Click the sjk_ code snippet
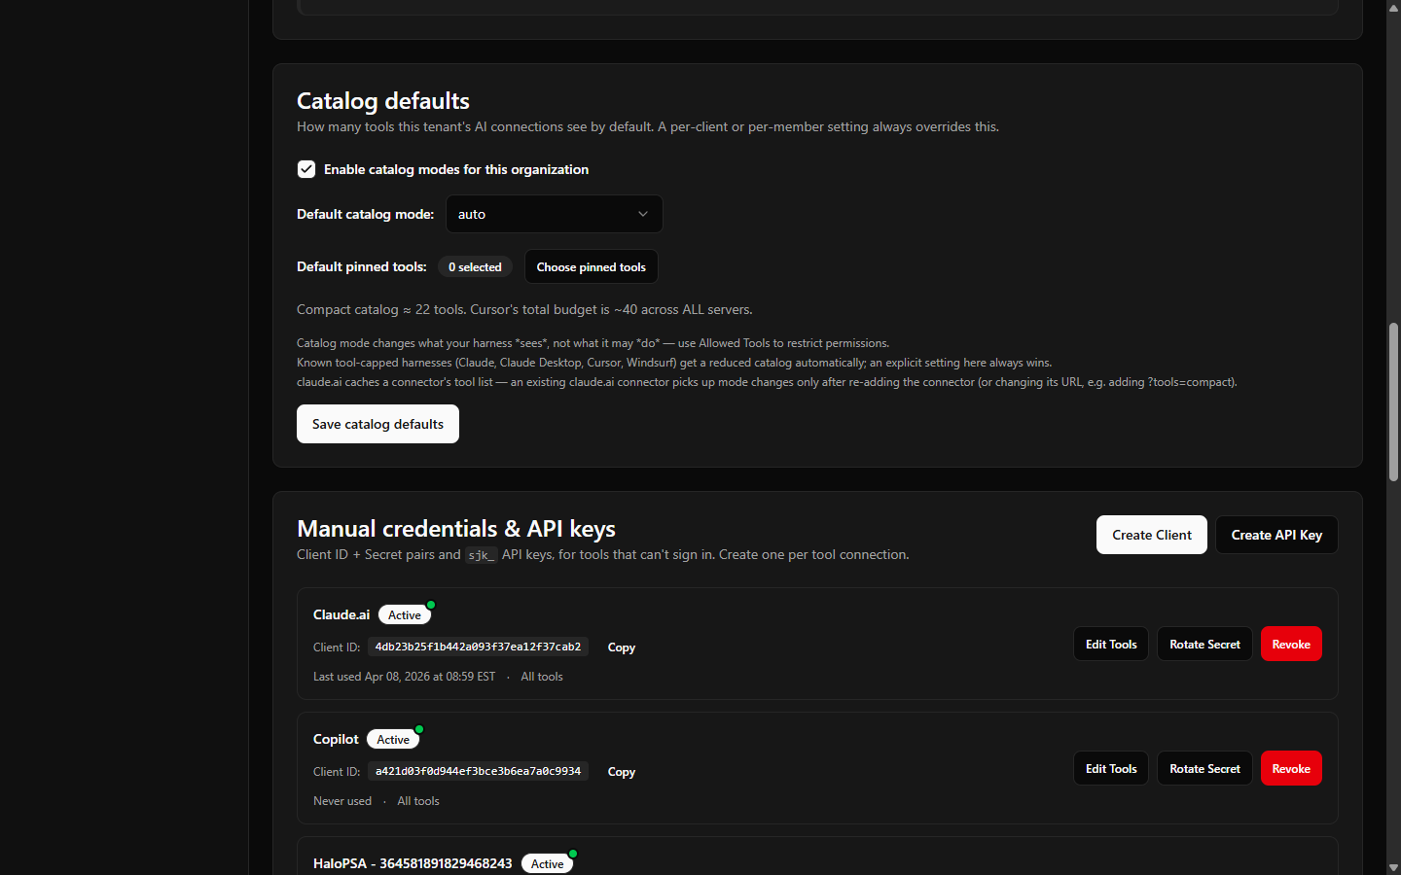The height and width of the screenshot is (875, 1401). point(481,555)
